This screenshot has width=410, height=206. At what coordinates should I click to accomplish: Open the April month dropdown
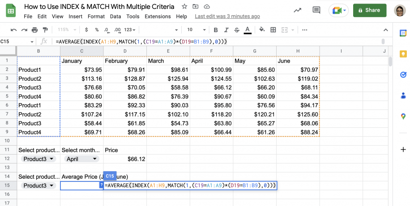82,159
